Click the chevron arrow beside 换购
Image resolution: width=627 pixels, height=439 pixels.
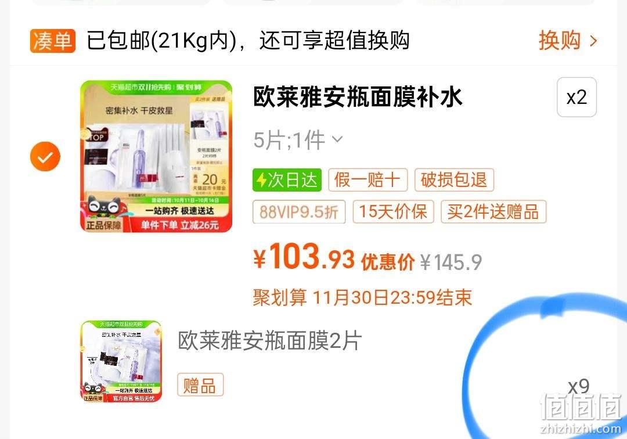(x=593, y=41)
